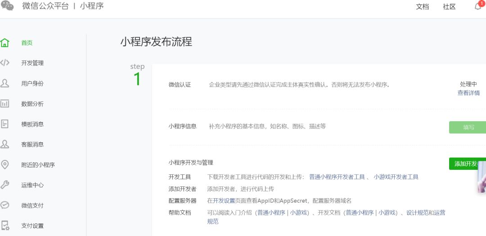
Task: Click the 微信认证 row label
Action: [x=180, y=85]
